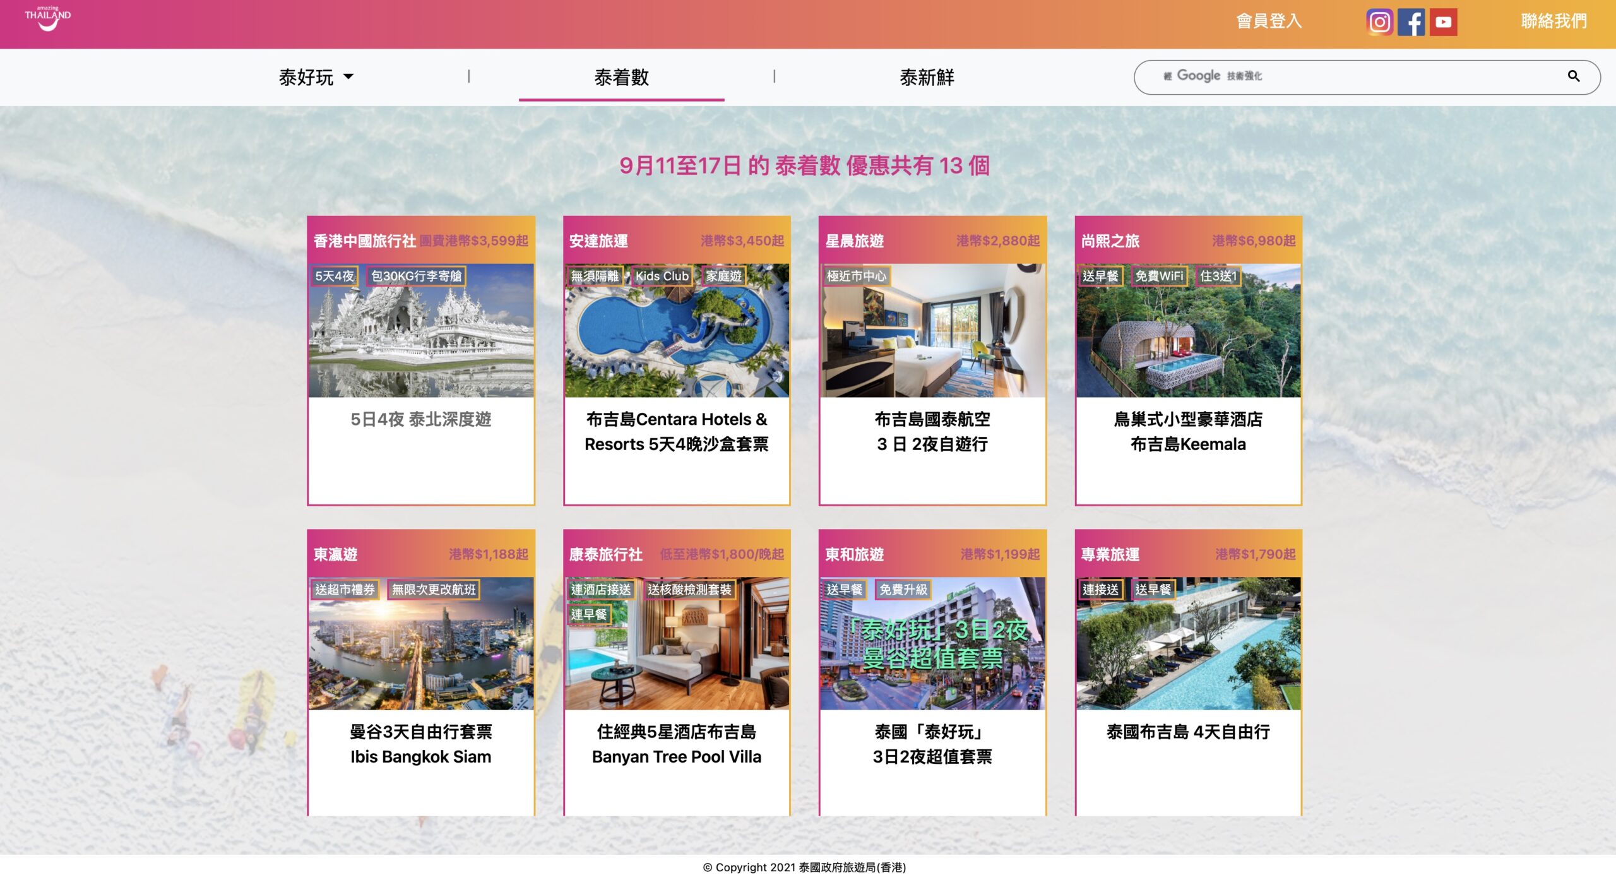1616x875 pixels.
Task: Open the Facebook icon link
Action: (1411, 22)
